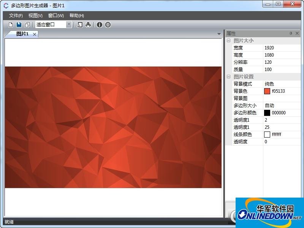Click the red polygon image preview
This screenshot has width=304, height=228.
pos(113,127)
